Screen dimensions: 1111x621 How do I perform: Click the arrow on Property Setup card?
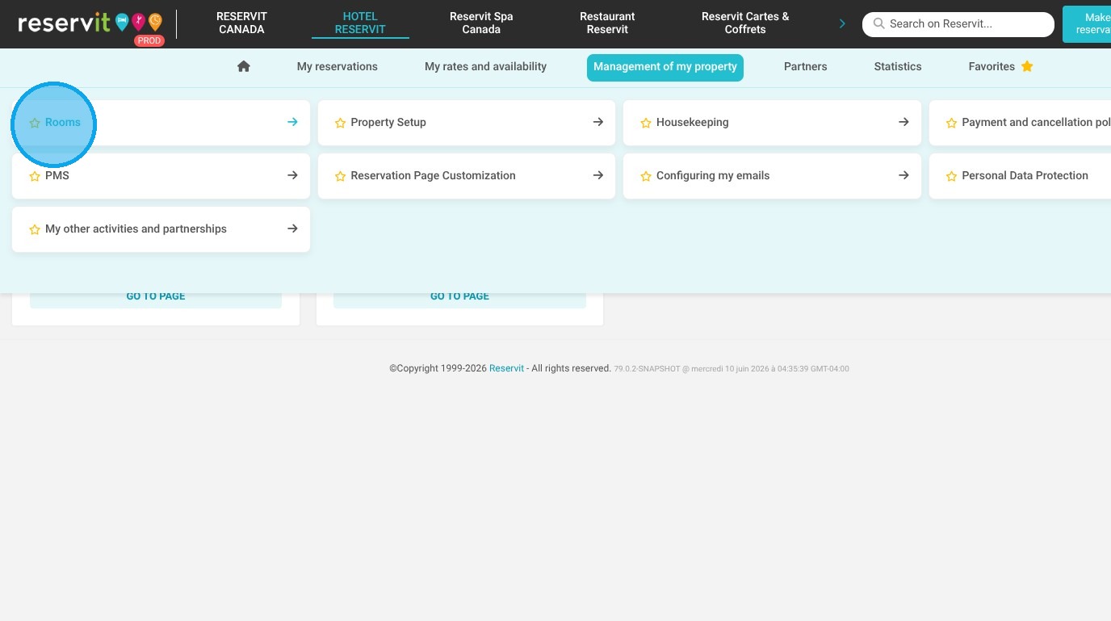click(x=598, y=122)
